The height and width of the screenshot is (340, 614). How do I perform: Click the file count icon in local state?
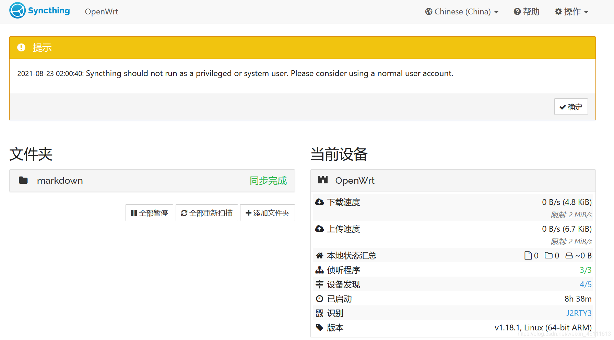[528, 255]
